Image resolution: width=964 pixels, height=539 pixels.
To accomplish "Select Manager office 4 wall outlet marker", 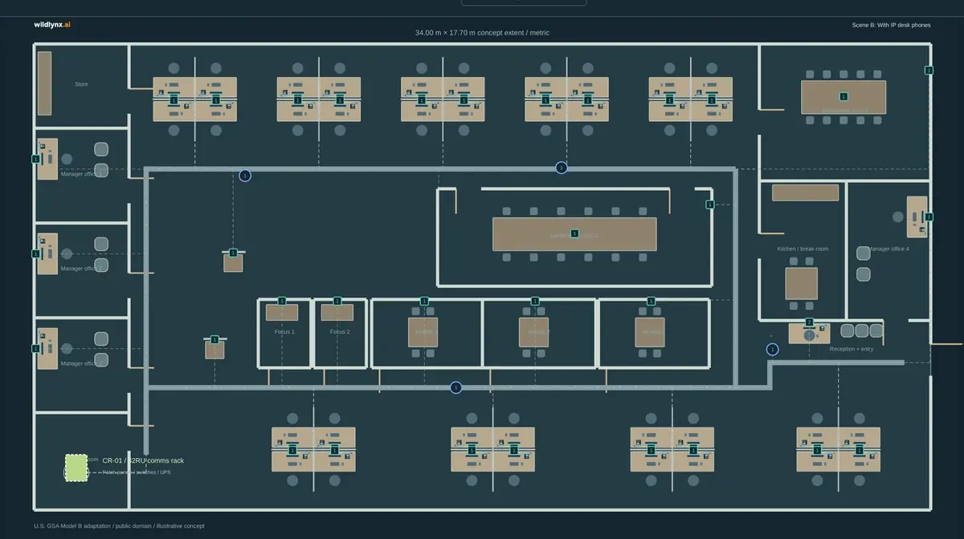I will (929, 217).
